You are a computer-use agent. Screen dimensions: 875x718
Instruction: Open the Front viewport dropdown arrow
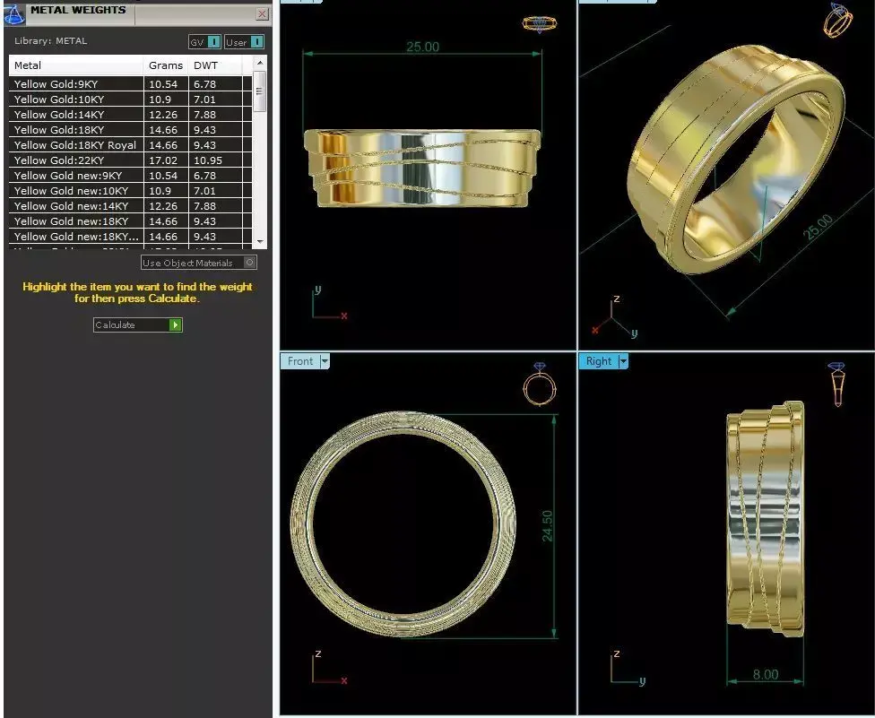pos(325,361)
